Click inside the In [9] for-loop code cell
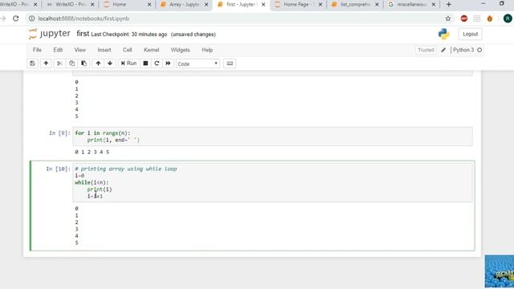Screen dimensions: 514x289 click(272, 136)
